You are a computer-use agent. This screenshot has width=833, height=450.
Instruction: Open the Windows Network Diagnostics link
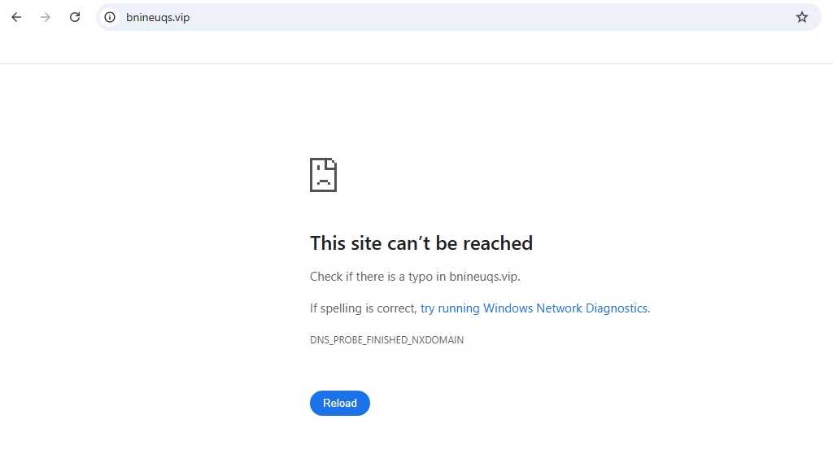(x=534, y=308)
